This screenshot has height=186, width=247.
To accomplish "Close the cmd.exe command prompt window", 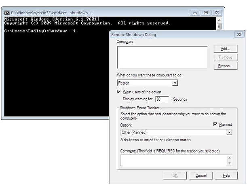I will pos(217,13).
